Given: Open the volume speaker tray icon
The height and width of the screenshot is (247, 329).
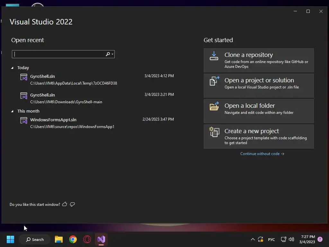Looking at the screenshot, I should click(x=291, y=239).
